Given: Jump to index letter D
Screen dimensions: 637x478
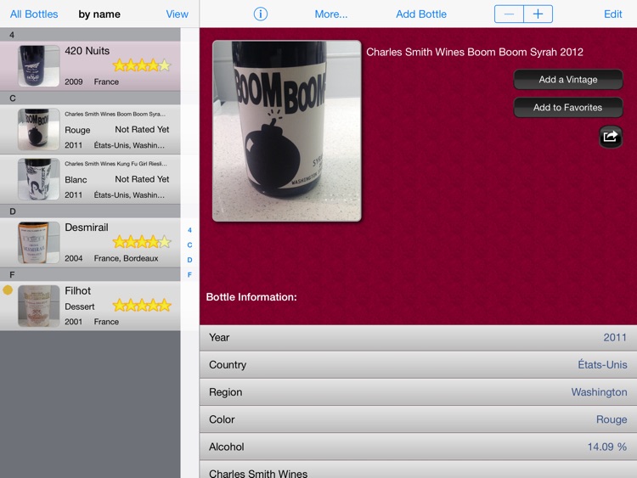Looking at the screenshot, I should pyautogui.click(x=189, y=260).
